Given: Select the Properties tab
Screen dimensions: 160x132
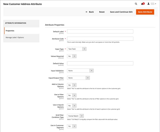Looking at the screenshot, I should (22, 31).
